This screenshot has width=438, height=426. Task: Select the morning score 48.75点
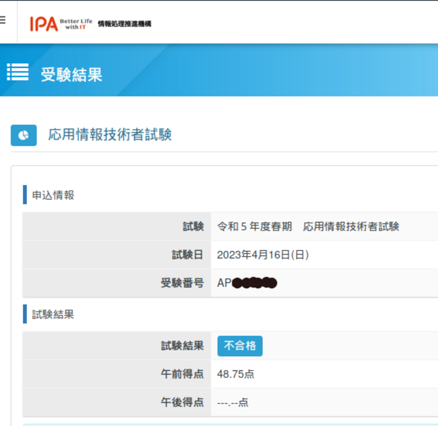pyautogui.click(x=236, y=374)
